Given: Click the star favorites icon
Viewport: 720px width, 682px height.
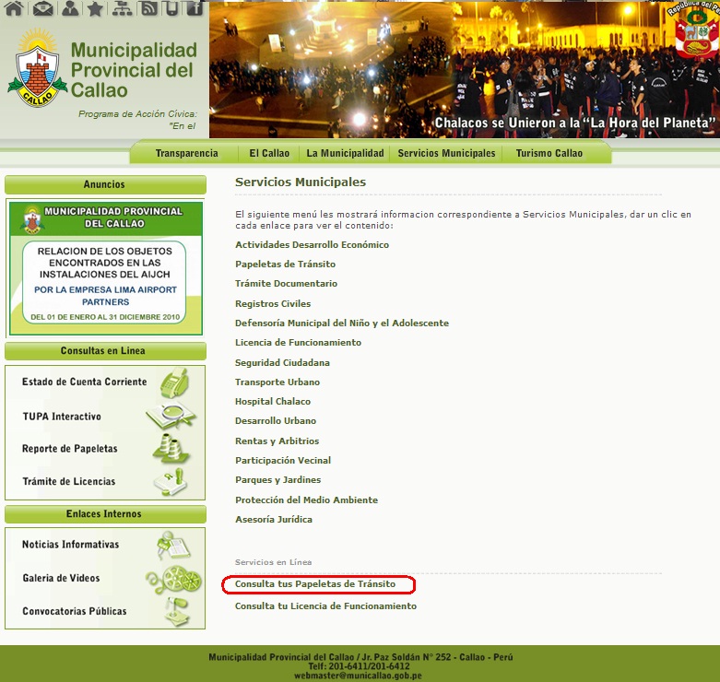Looking at the screenshot, I should pos(95,9).
